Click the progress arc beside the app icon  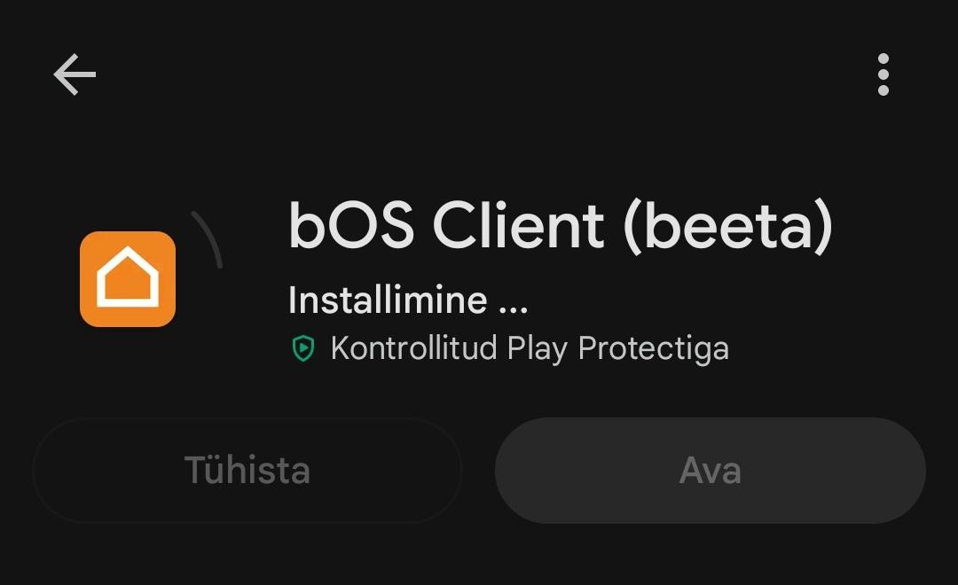(x=207, y=239)
